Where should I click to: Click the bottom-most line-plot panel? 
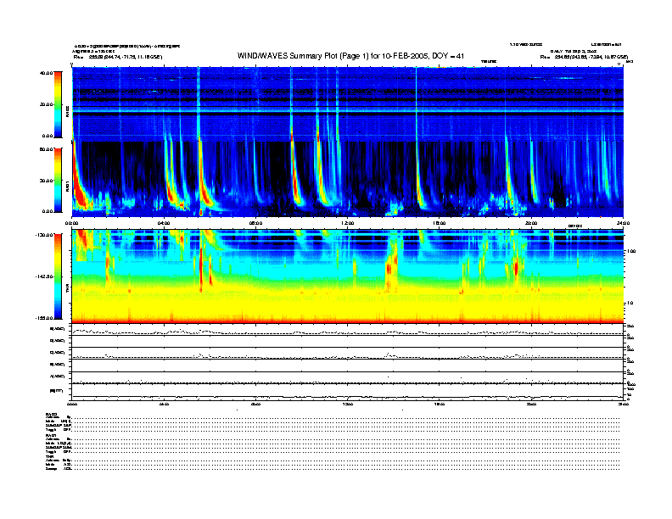click(348, 392)
